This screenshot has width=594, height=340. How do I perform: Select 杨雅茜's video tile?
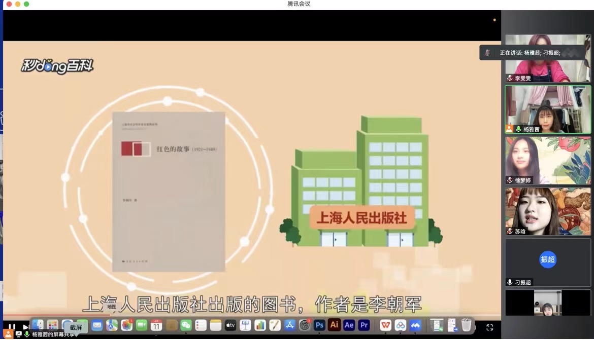coord(548,109)
